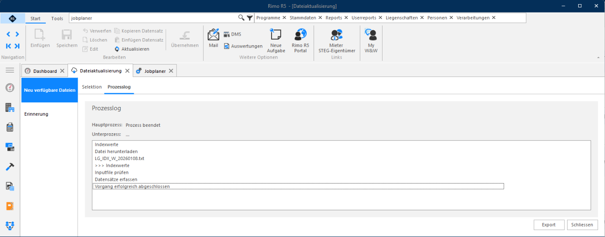605x237 pixels.
Task: Remove the Reports search filter
Action: pyautogui.click(x=346, y=18)
